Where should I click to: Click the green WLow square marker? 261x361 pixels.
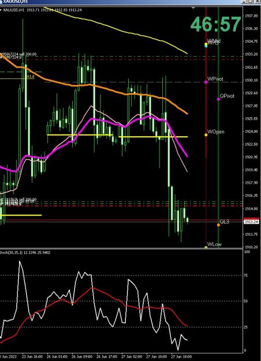tap(206, 247)
